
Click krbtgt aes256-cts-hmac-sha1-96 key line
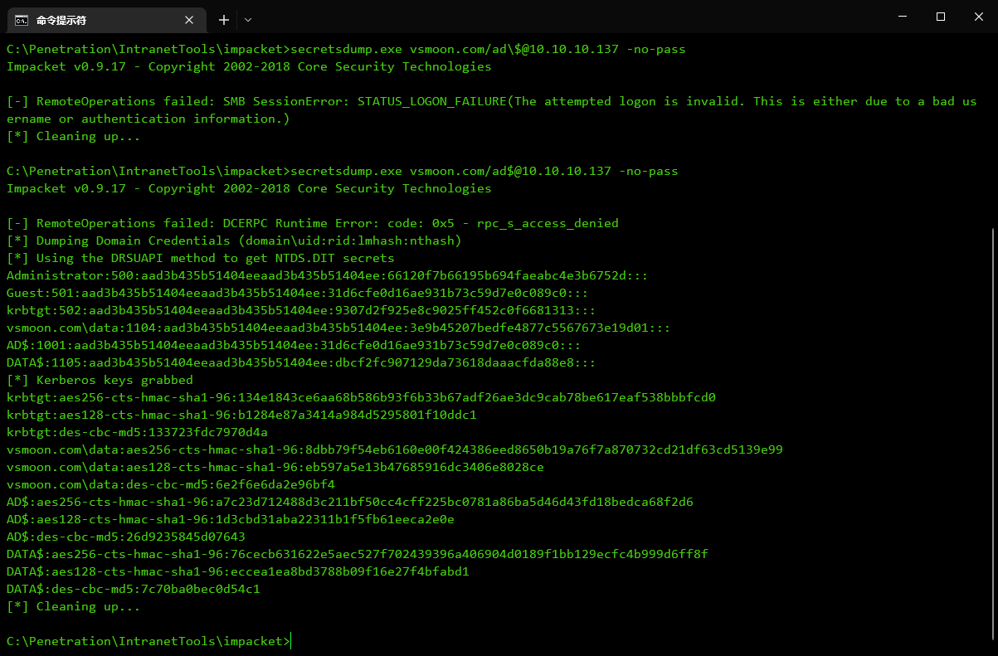pyautogui.click(x=361, y=397)
